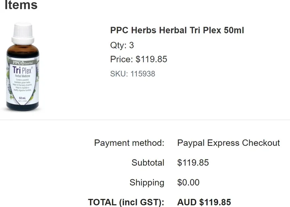Click the Shipping label
The image size is (290, 207).
[x=147, y=182]
